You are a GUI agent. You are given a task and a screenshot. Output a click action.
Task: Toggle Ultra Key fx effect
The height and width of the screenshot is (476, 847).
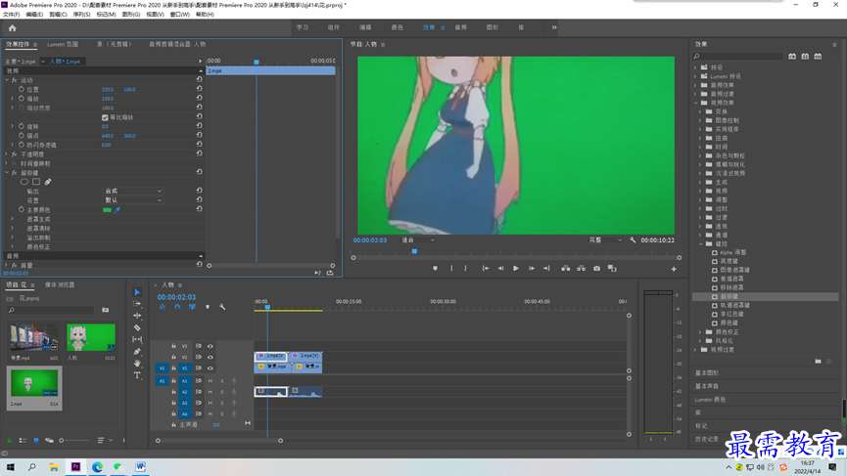[14, 172]
